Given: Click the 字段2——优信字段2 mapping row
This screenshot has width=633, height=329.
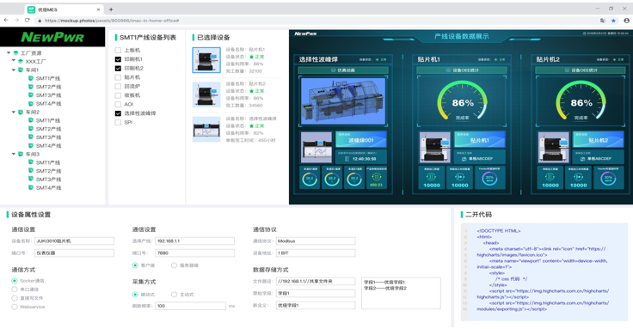Looking at the screenshot, I should point(385,289).
